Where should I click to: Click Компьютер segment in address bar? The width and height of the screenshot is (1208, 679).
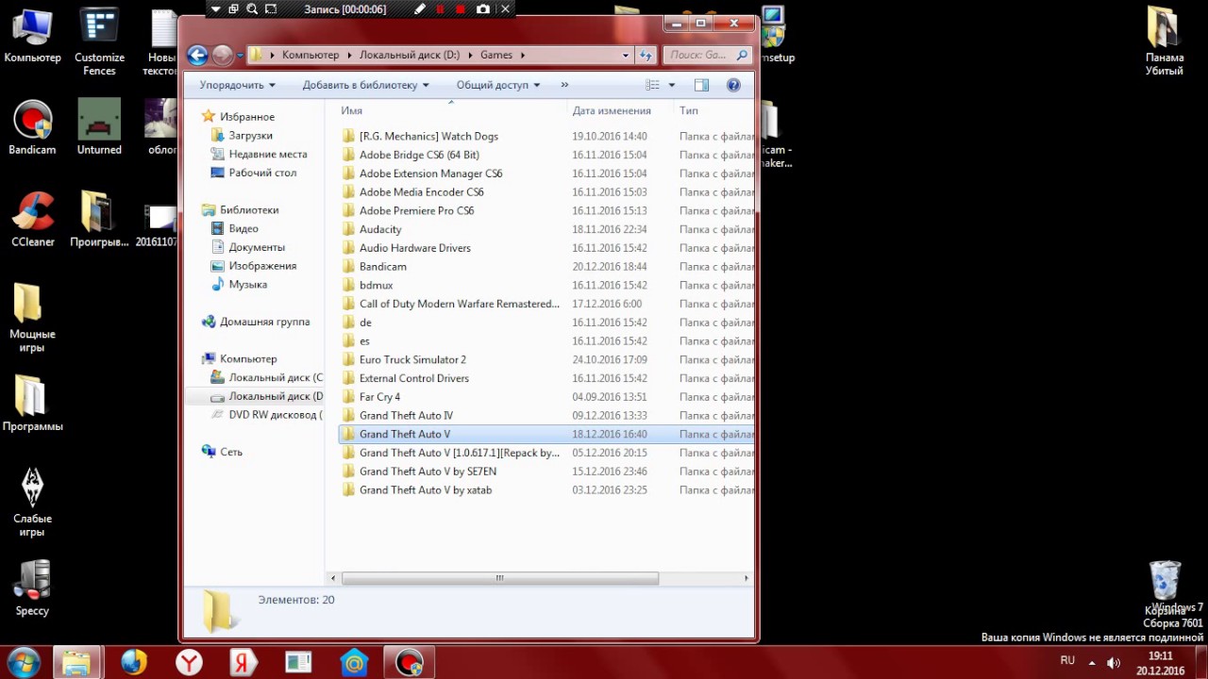coord(310,55)
